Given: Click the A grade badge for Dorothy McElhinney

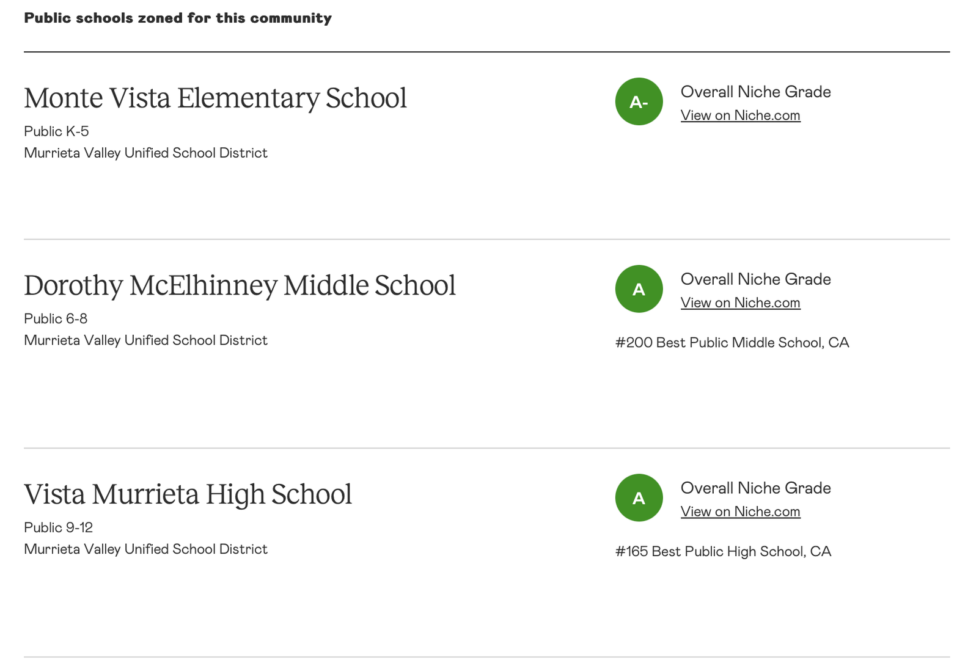Looking at the screenshot, I should click(639, 289).
